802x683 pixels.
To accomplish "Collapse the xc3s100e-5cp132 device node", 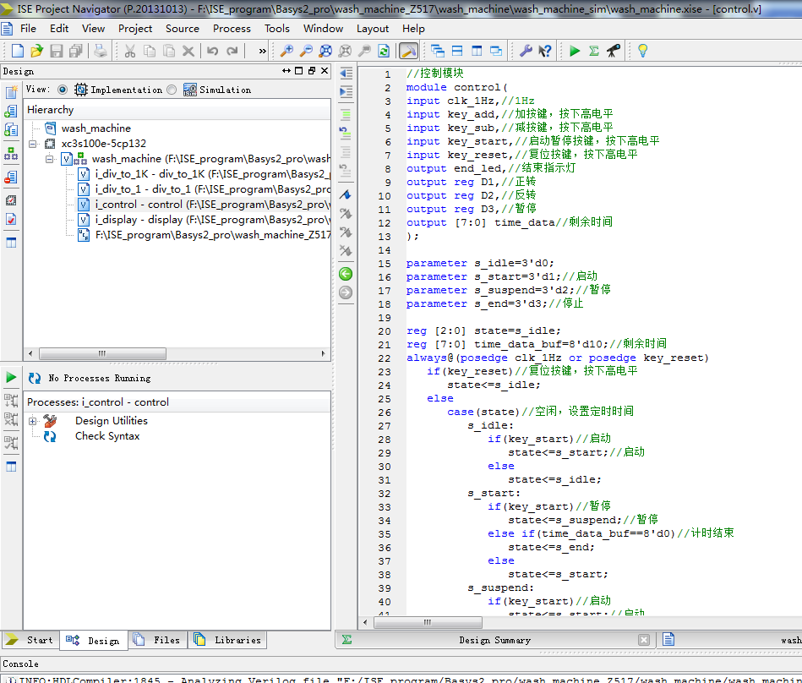I will 33,144.
